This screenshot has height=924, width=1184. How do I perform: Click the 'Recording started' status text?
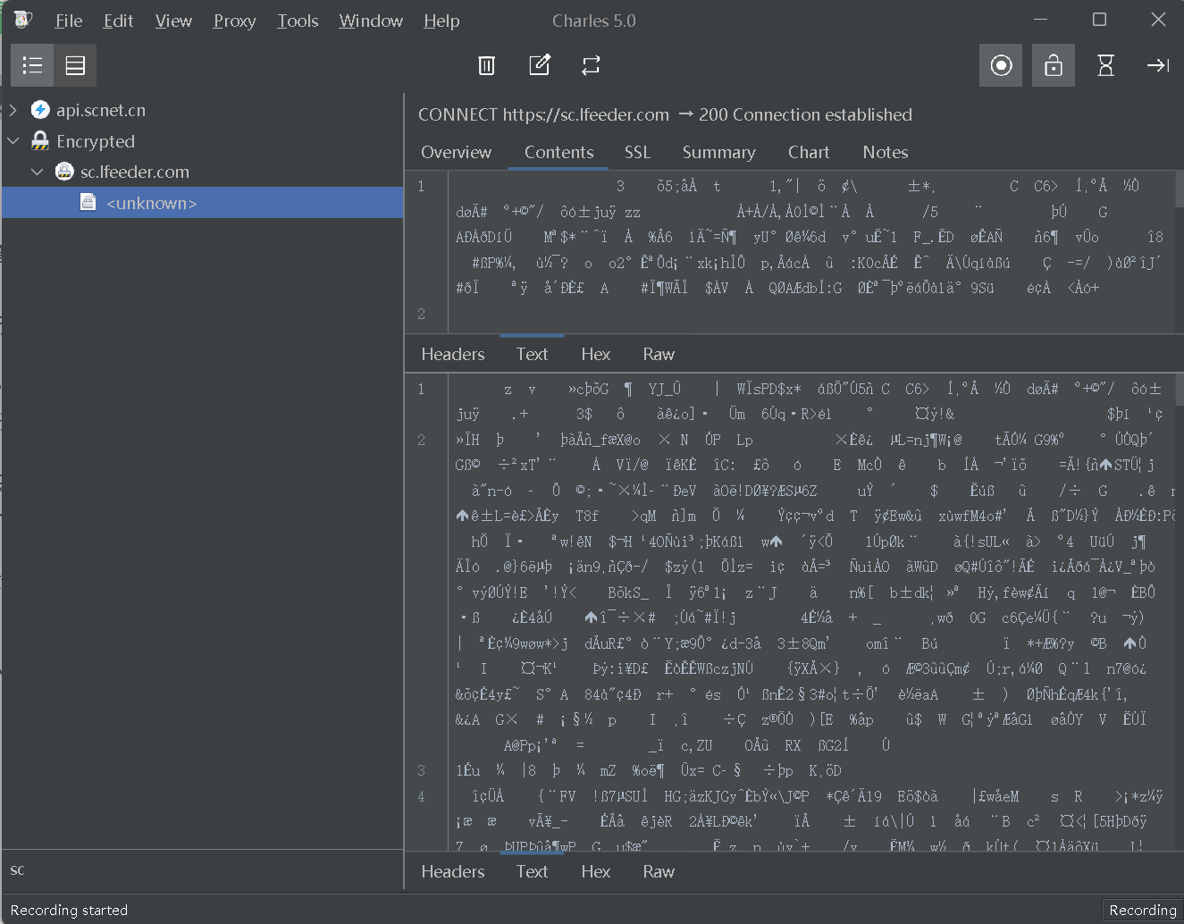(x=69, y=910)
